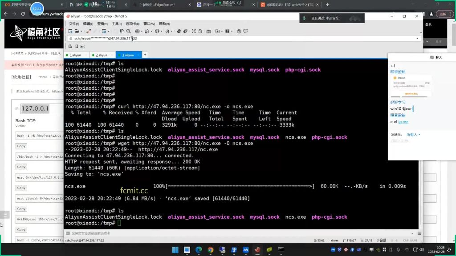Open the 选项卡(B) menu in Xshell

coord(132,24)
